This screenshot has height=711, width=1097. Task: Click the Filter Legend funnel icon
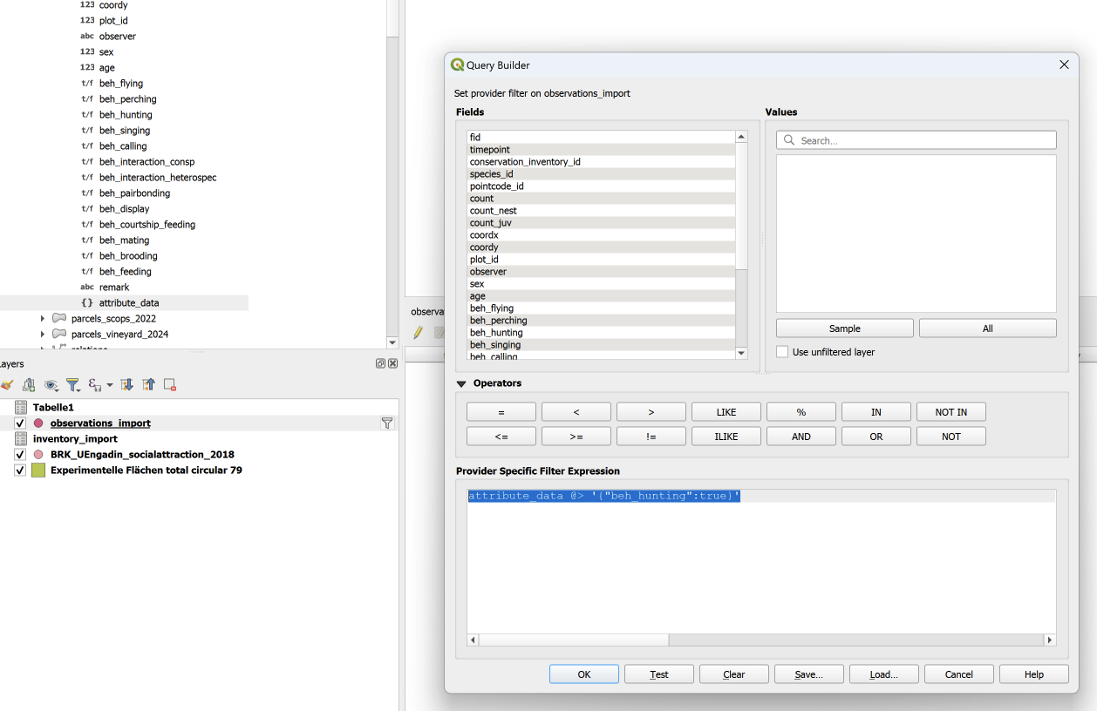click(72, 385)
